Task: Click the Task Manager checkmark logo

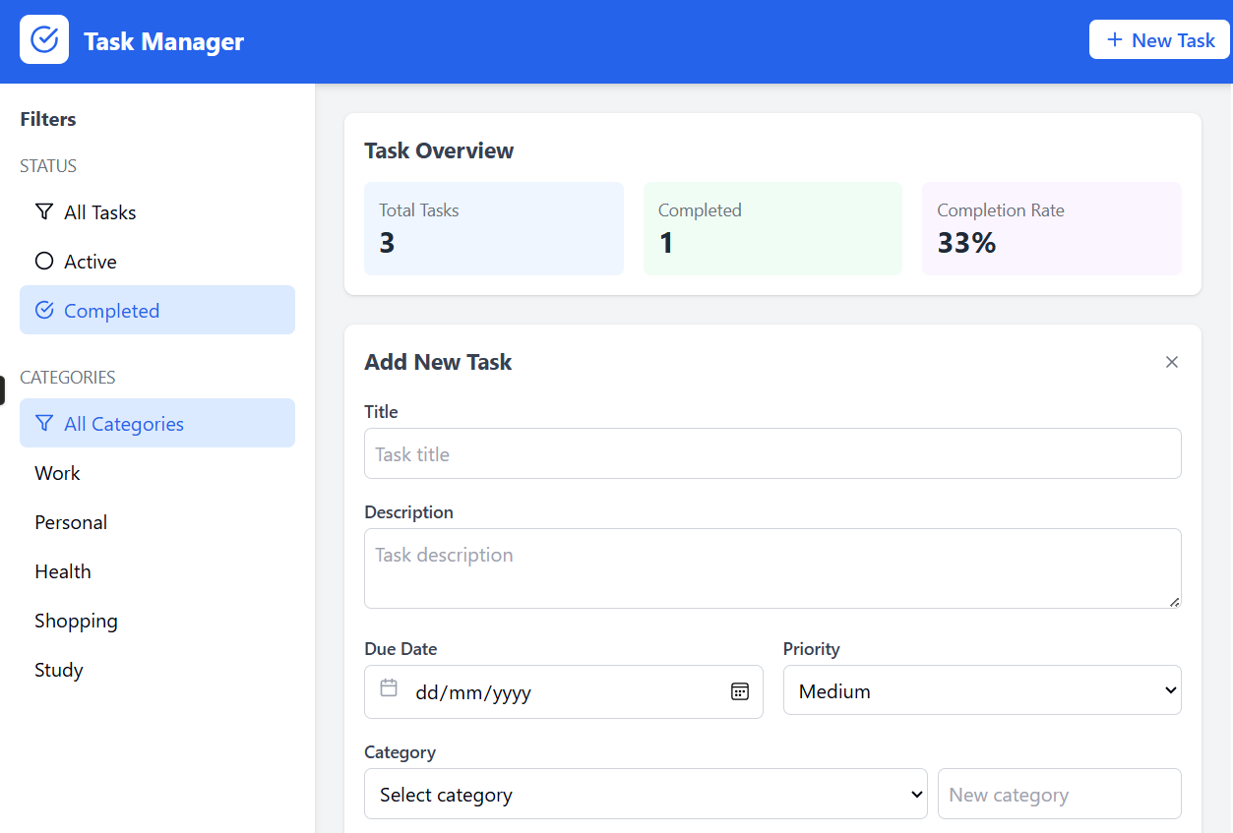Action: click(44, 39)
